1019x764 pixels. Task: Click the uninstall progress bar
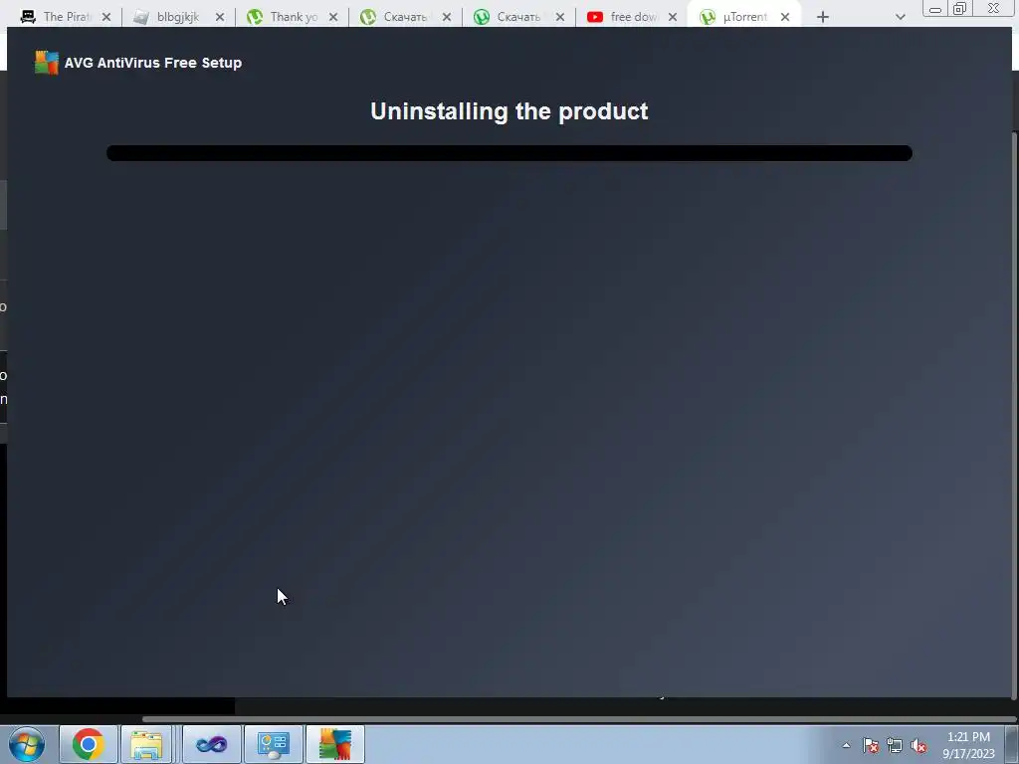pyautogui.click(x=509, y=153)
